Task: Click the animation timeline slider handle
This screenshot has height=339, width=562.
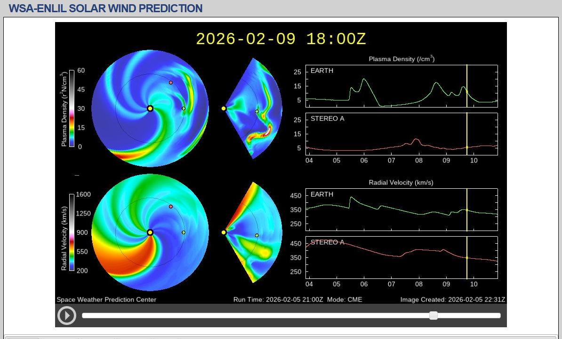Action: coord(434,316)
